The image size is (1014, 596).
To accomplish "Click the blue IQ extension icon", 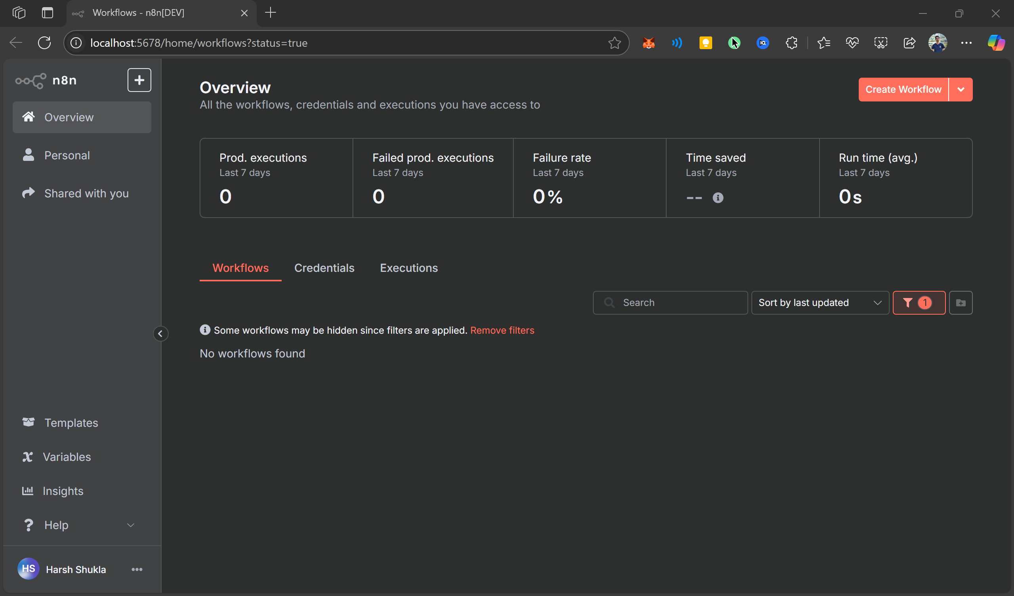I will [762, 43].
